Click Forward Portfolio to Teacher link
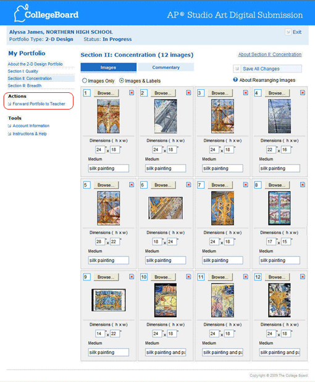Screen dimensions: 315x382 pyautogui.click(x=39, y=104)
